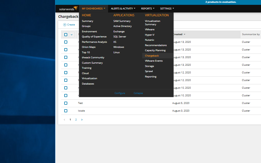Open Cloud dashboard

click(85, 73)
